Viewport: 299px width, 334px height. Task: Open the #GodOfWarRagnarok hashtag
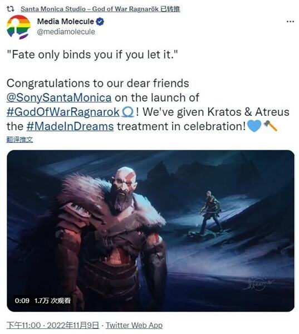[63, 112]
